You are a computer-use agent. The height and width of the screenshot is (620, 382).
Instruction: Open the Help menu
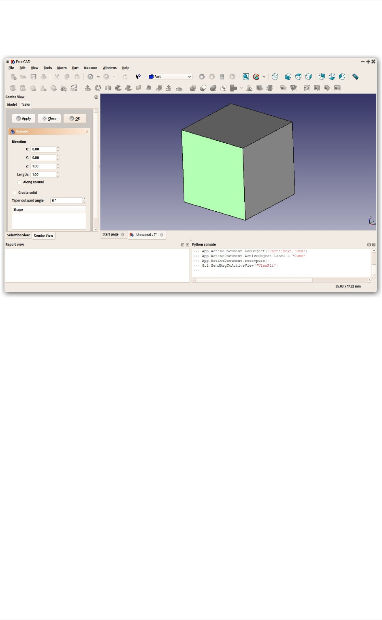click(x=126, y=68)
